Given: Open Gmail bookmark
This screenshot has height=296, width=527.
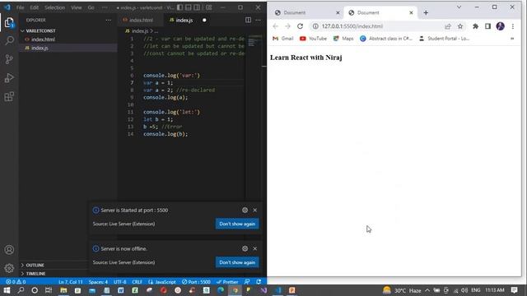Looking at the screenshot, I should [x=282, y=39].
